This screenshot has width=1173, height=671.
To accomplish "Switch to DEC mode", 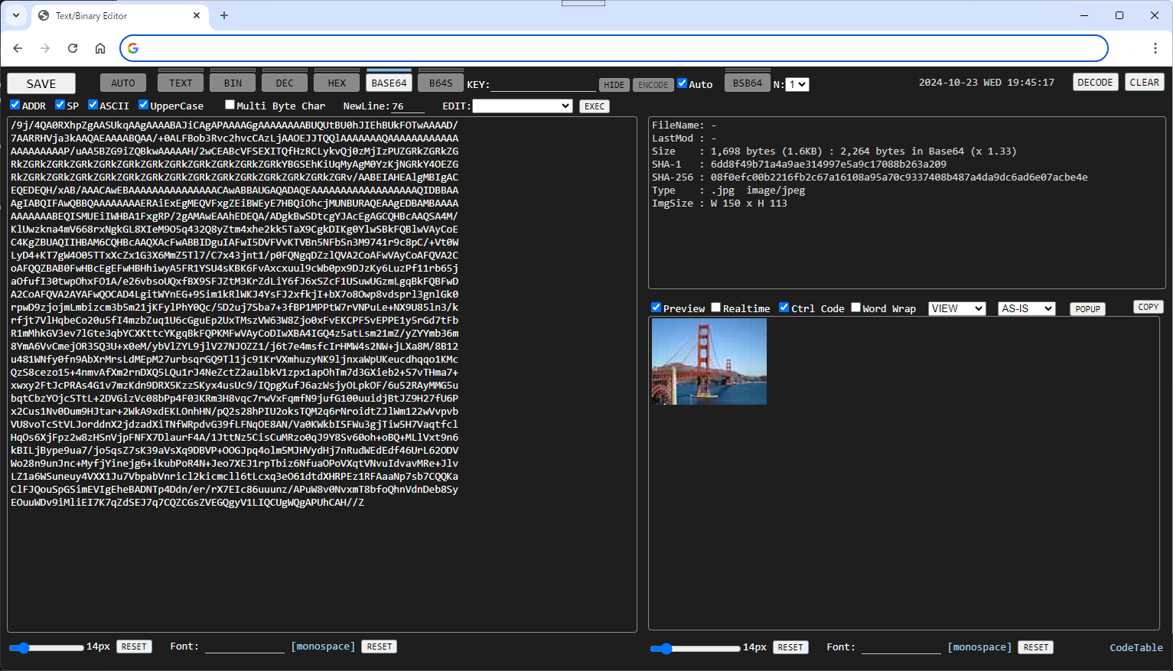I will (x=285, y=83).
